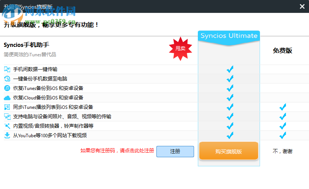Click the 免费版 column header
Screen dimensions: 309x189
click(x=282, y=51)
